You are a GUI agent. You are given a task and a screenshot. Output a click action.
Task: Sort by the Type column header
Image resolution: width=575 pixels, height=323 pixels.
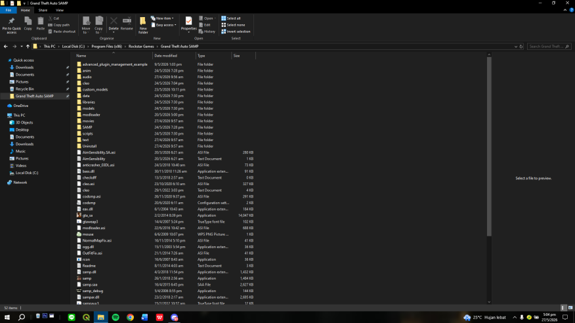tap(214, 56)
